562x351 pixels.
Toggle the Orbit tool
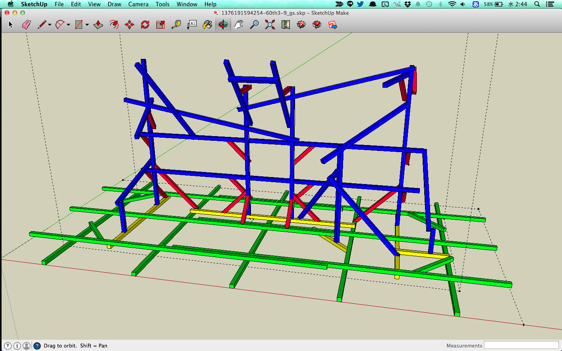tap(223, 25)
